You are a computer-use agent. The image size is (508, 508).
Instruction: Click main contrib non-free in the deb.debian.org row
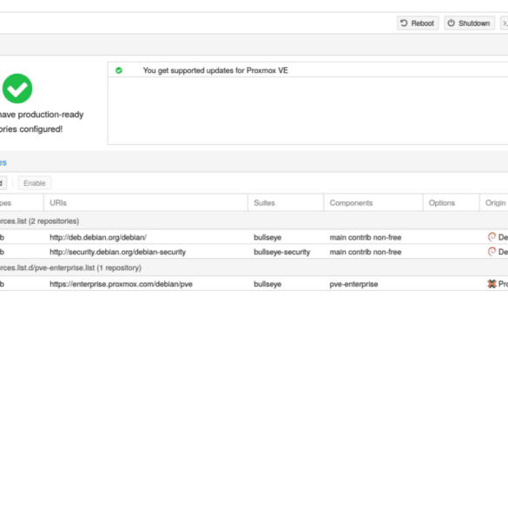tap(366, 237)
